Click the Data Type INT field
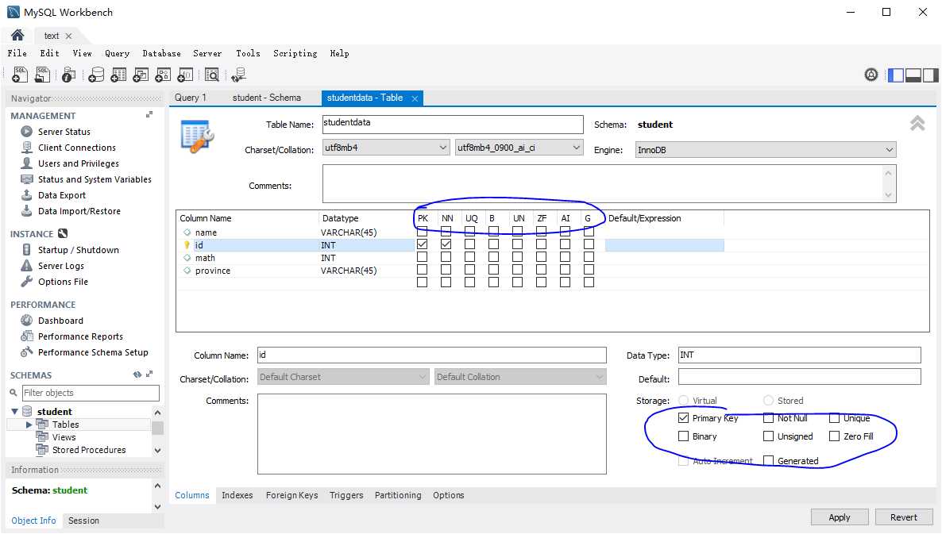 pyautogui.click(x=800, y=355)
